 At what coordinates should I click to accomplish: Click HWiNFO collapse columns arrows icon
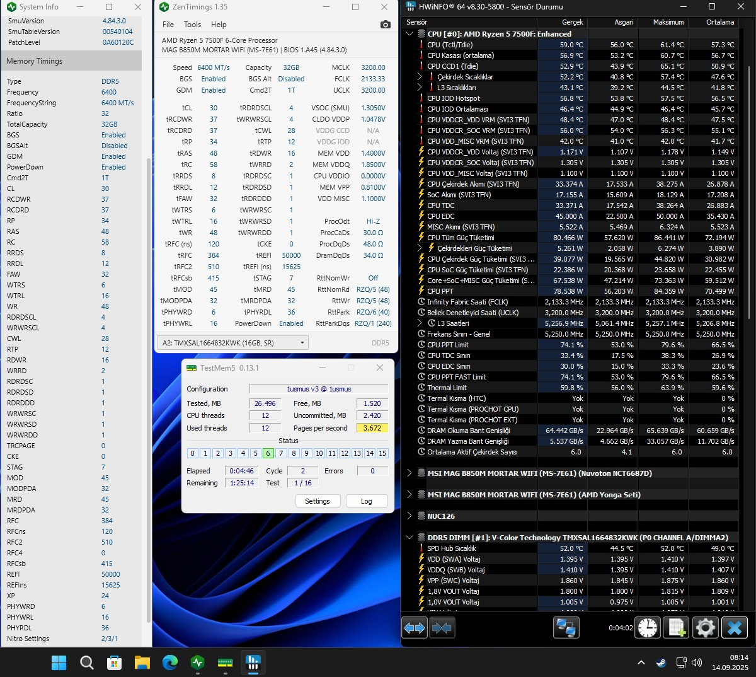(442, 628)
